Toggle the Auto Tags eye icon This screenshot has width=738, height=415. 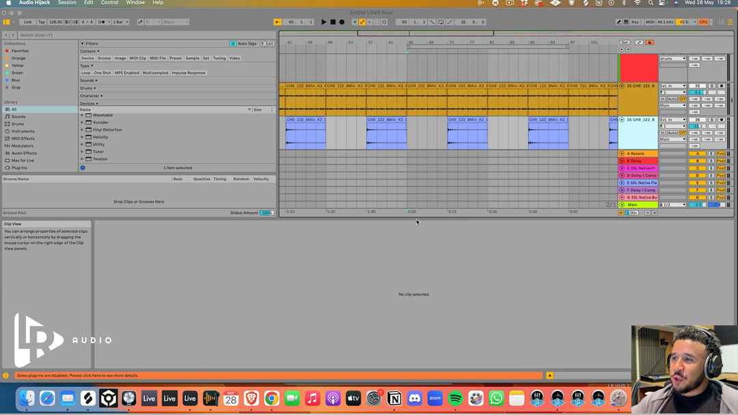(233, 44)
